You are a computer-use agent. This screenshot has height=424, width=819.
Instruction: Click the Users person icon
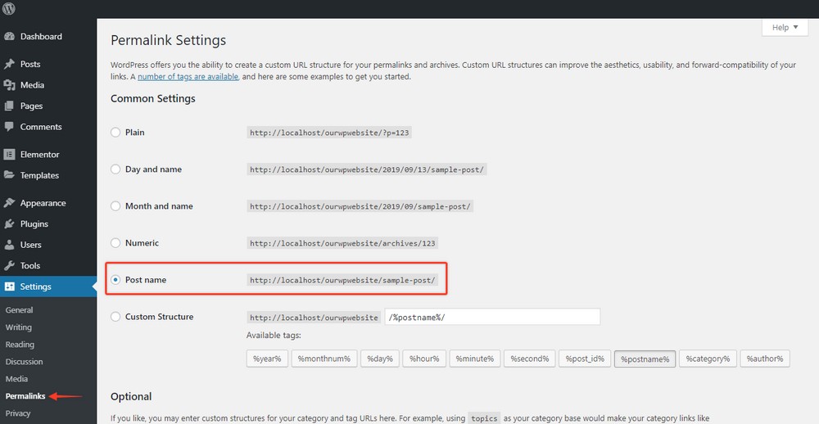[9, 245]
